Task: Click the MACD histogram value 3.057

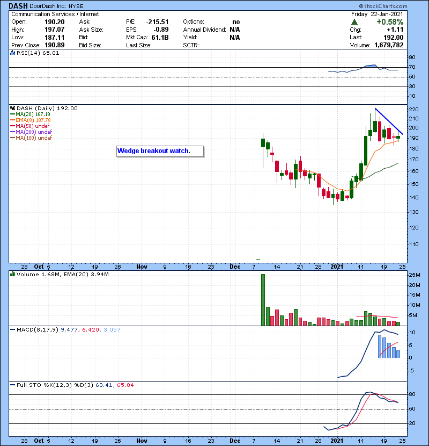Action: [112, 330]
